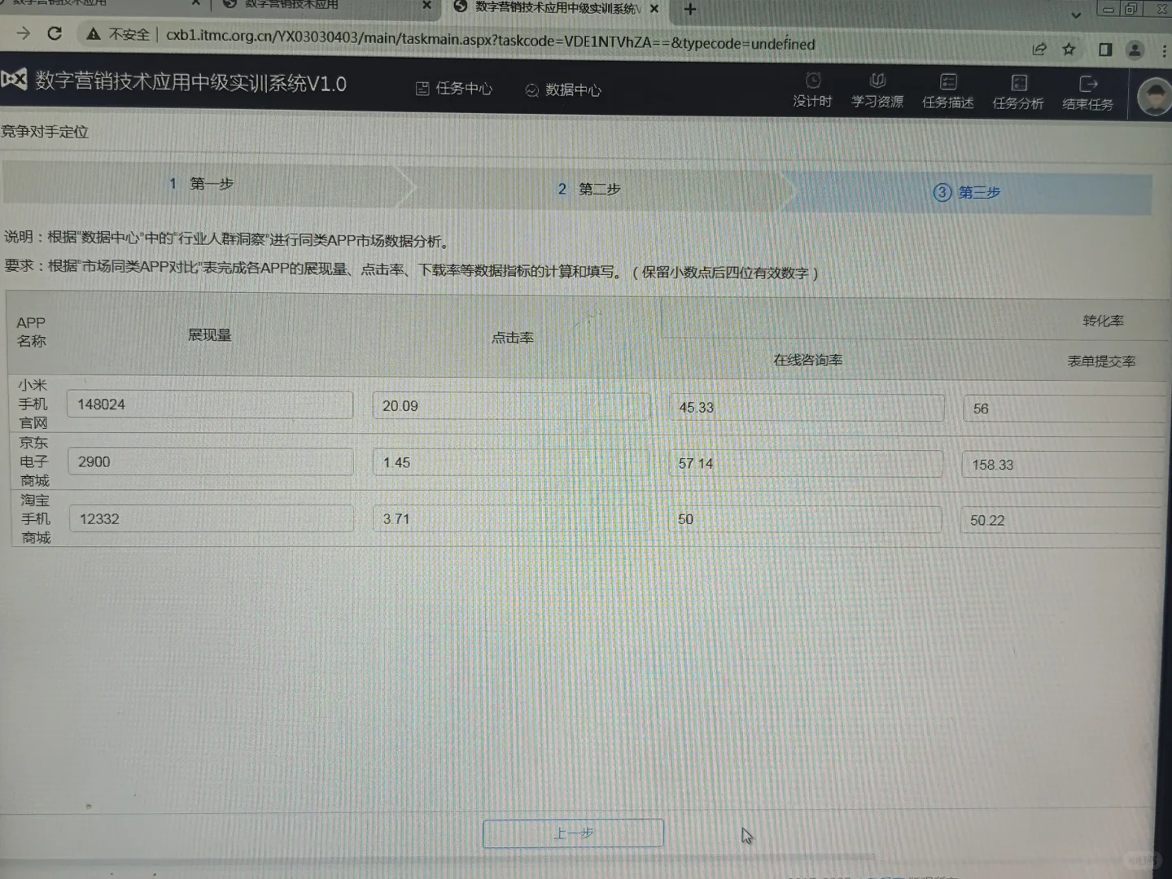Edit 京东电子商城 表单提交率 field 158.33
Screen dimensions: 1172x879
click(x=1064, y=465)
